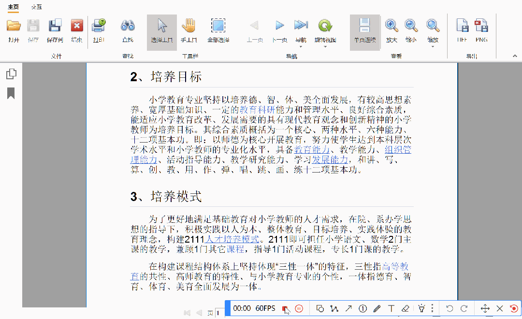
Task: Toggle the spotlight flashlight tool
Action: [421, 309]
